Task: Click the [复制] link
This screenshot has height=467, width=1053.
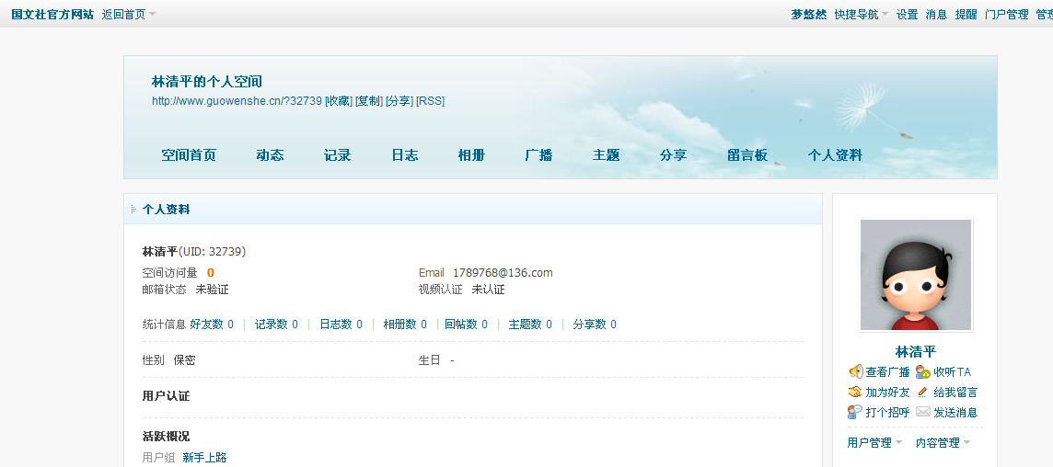Action: [369, 101]
